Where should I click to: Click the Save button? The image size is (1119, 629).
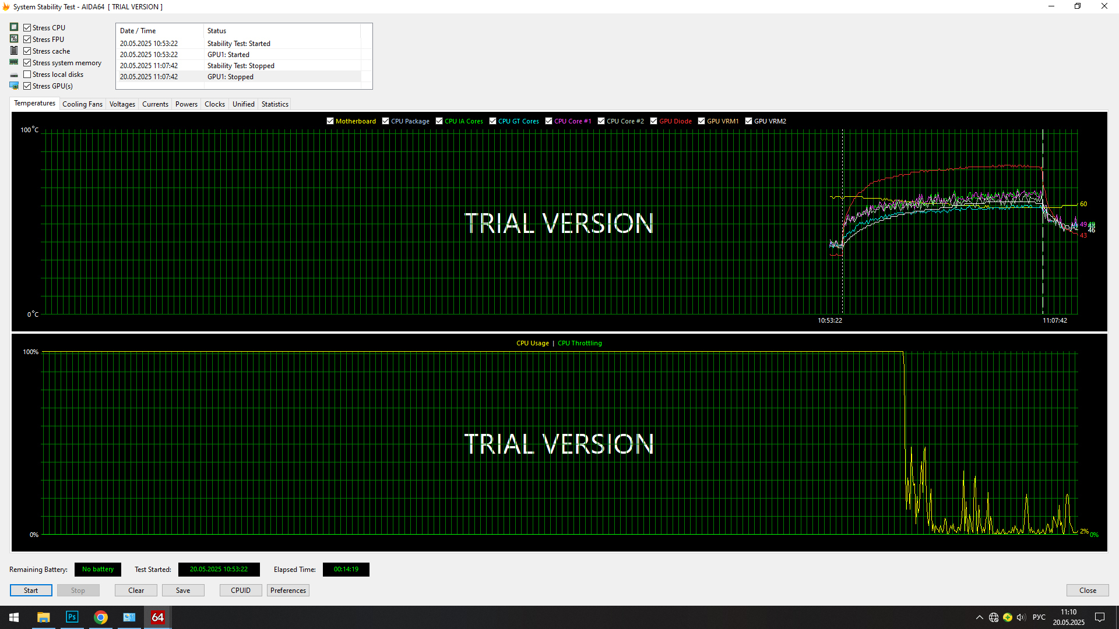point(183,591)
